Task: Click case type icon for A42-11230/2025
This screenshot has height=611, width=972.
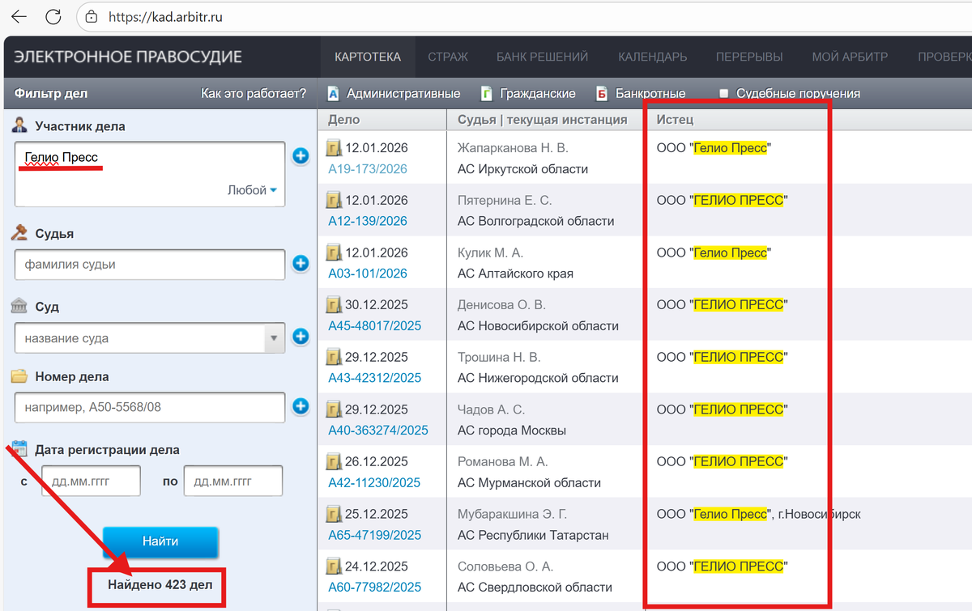Action: pos(334,461)
